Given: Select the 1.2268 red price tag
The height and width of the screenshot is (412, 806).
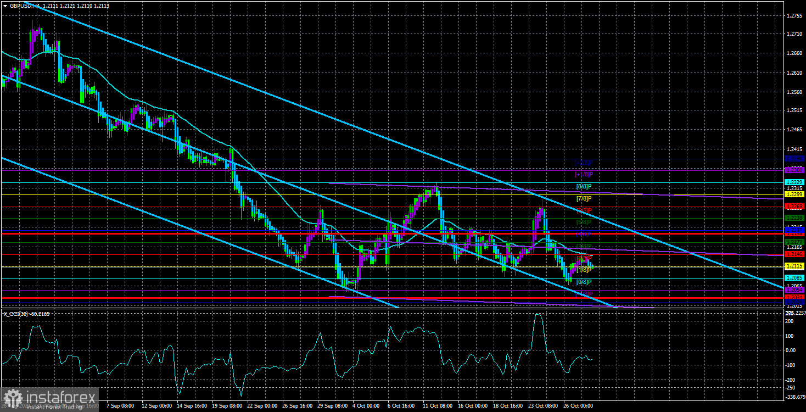Looking at the screenshot, I should tap(795, 207).
